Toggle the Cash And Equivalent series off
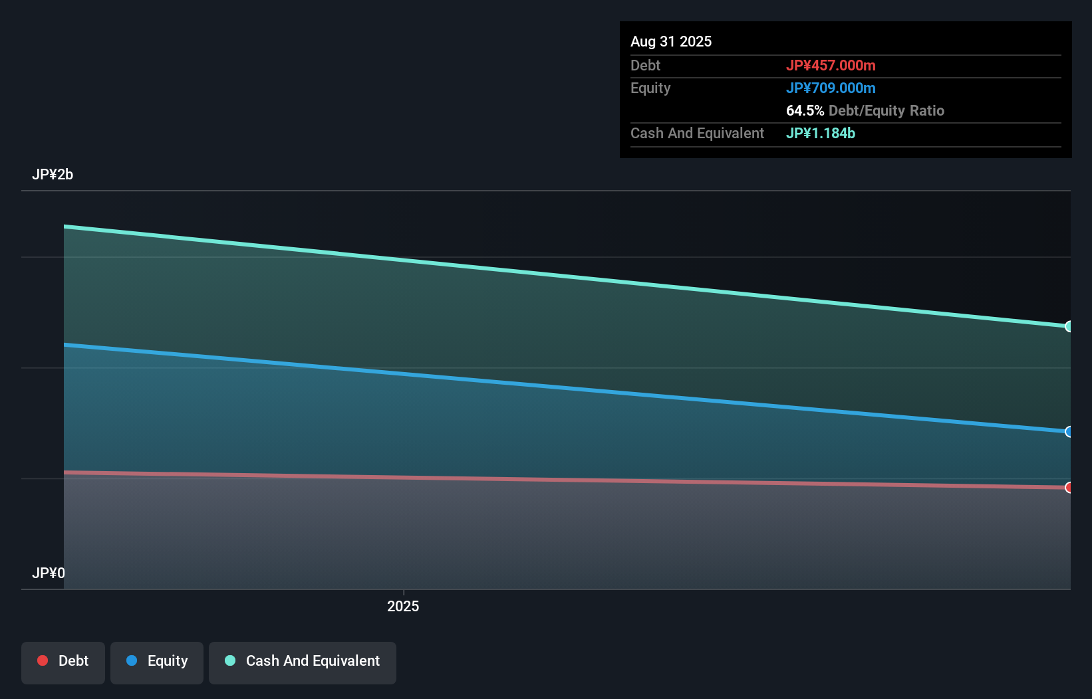1092x699 pixels. coord(303,662)
